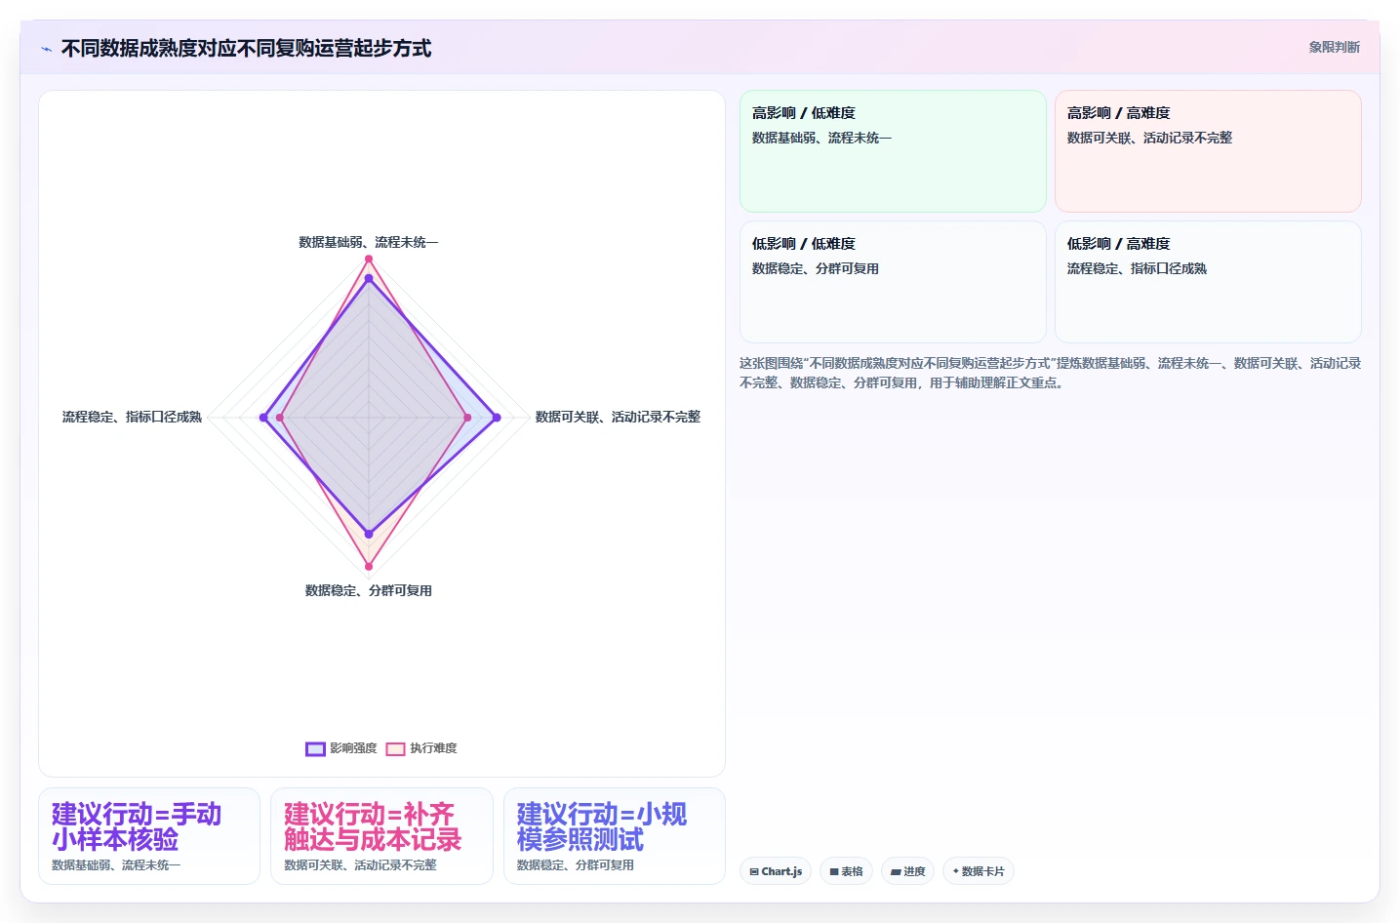Click the pink left data point on radar
The image size is (1400, 923).
click(280, 418)
